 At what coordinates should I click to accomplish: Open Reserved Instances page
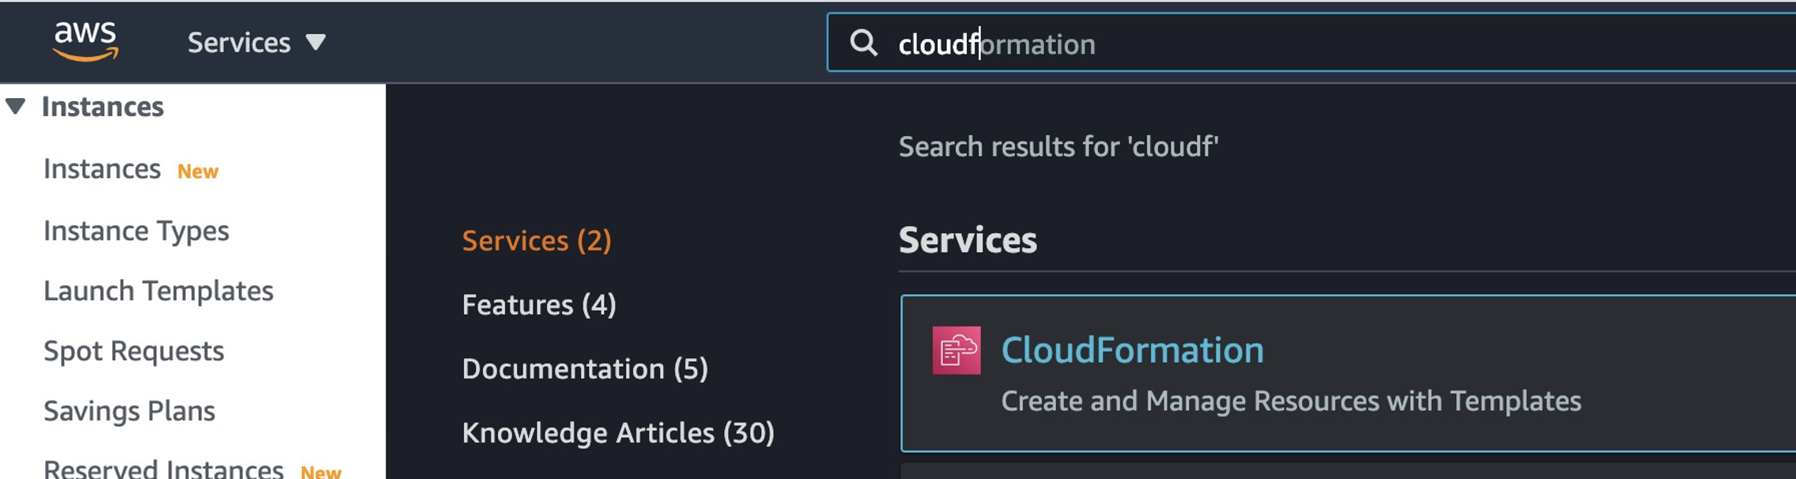163,470
